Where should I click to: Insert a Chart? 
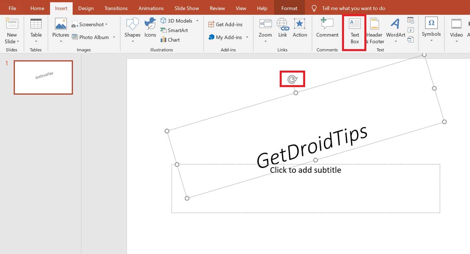[170, 39]
